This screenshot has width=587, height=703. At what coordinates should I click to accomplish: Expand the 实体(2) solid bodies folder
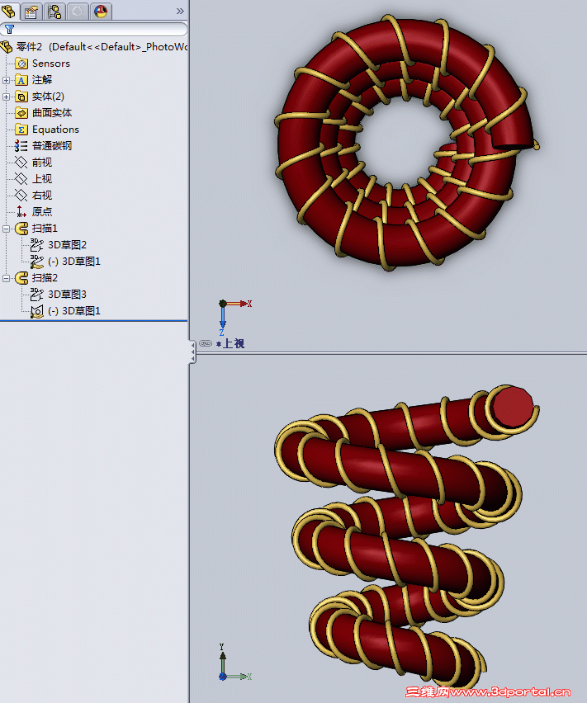pyautogui.click(x=6, y=97)
